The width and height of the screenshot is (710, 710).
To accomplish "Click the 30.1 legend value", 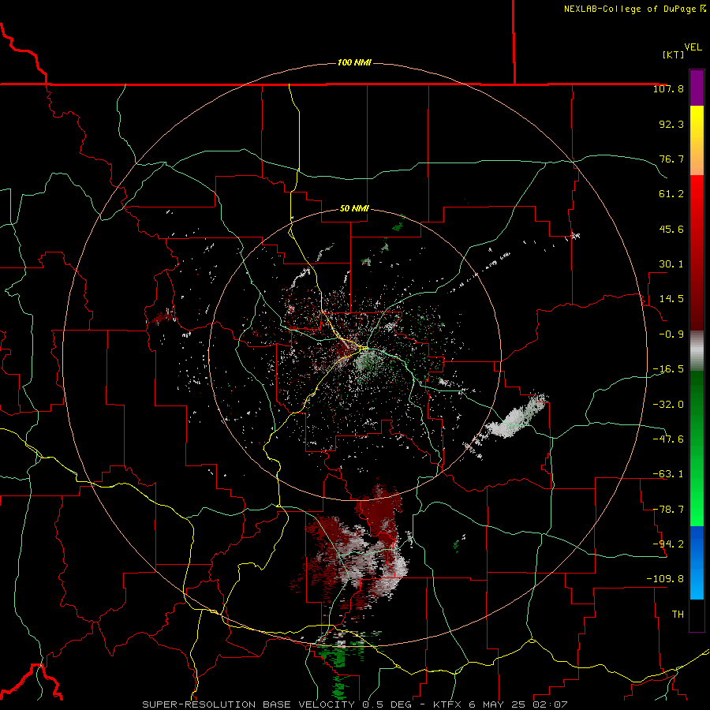I will tap(671, 264).
